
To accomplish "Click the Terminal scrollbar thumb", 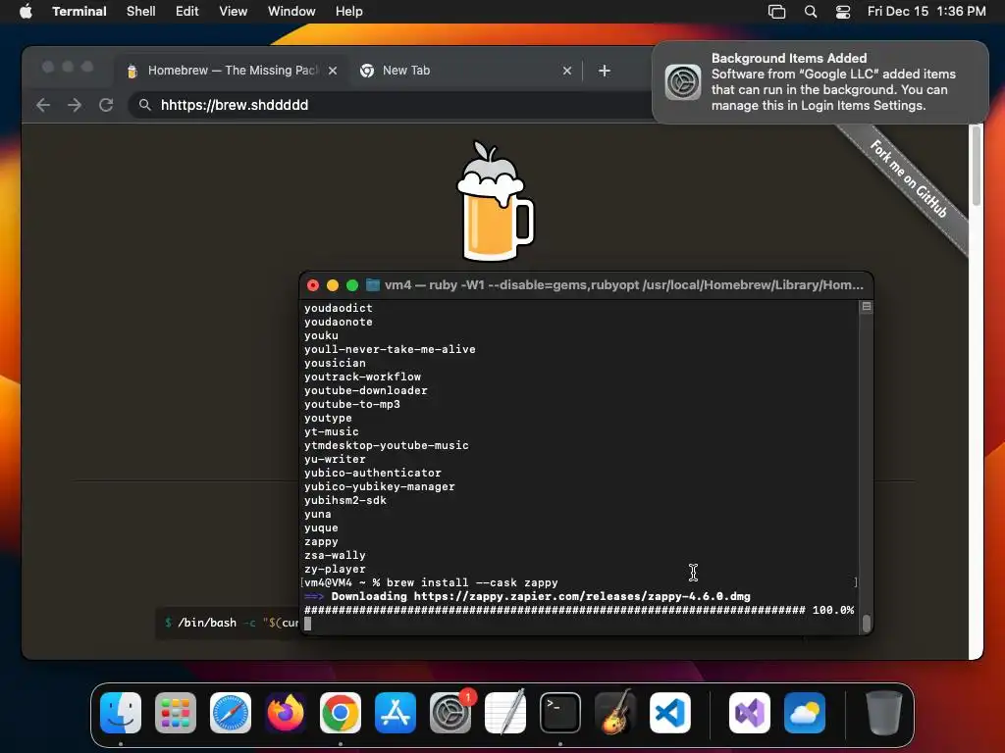I will pos(867,623).
